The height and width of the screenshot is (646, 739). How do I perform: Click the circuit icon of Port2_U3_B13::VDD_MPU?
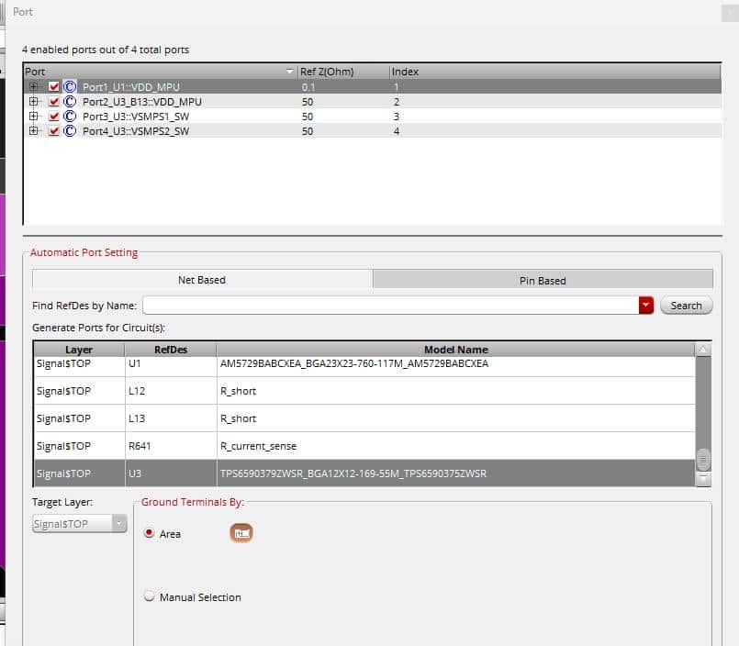coord(70,102)
